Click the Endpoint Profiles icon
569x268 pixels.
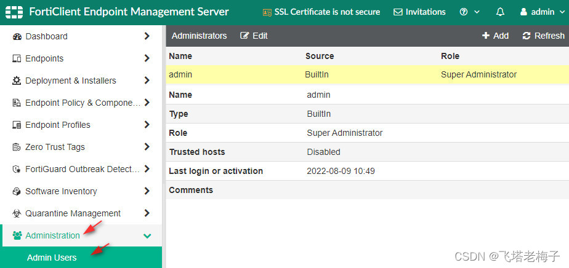[17, 125]
